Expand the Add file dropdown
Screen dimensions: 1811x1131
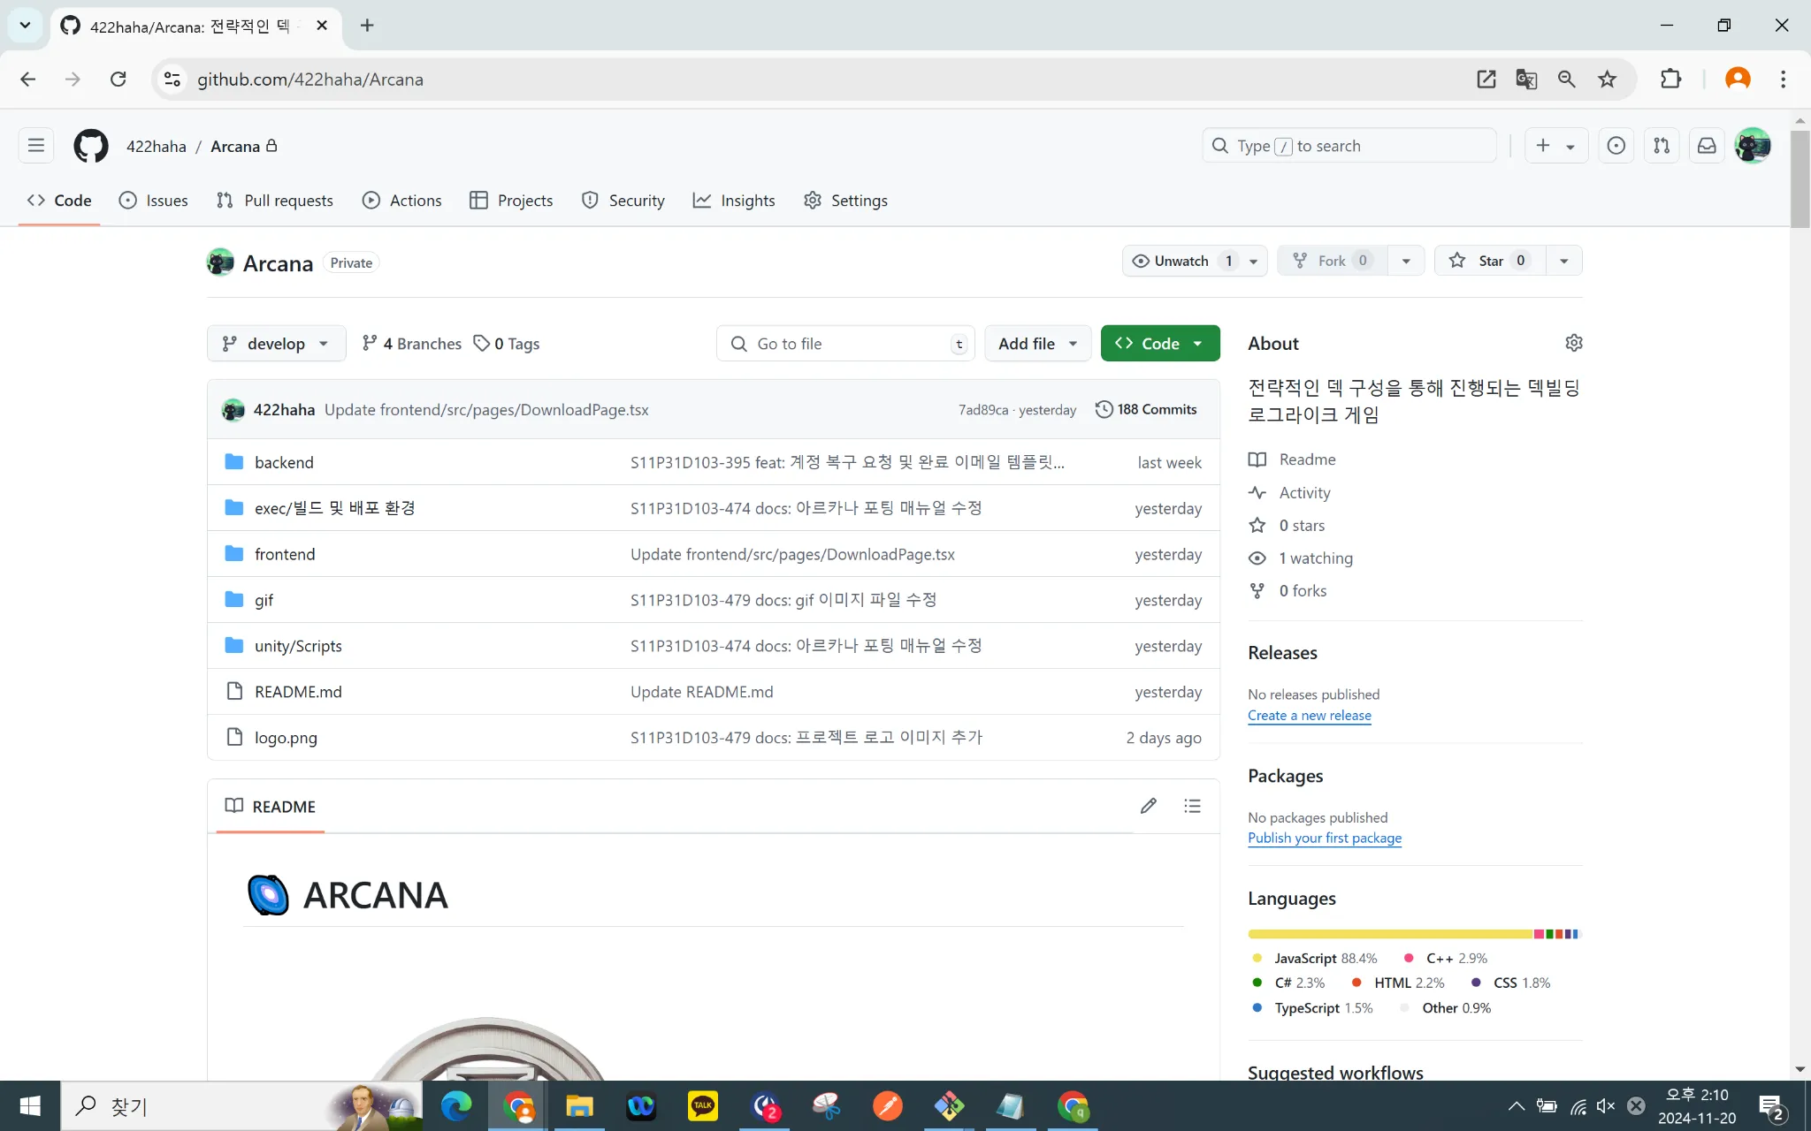1037,344
